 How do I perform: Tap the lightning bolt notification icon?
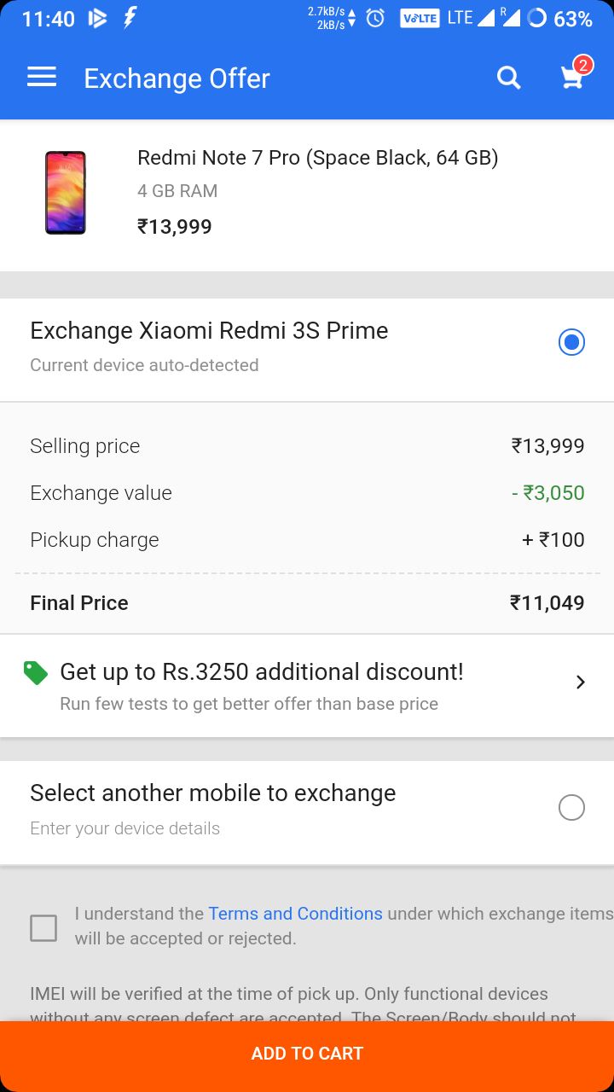(130, 18)
